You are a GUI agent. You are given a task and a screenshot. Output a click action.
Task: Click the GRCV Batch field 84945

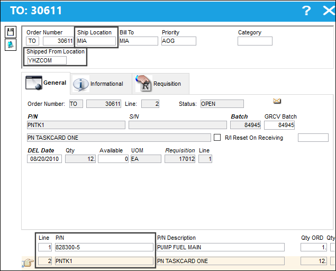279,125
